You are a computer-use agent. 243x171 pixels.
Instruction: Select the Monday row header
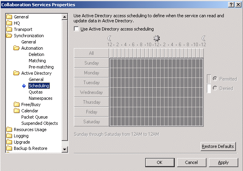tap(91, 73)
